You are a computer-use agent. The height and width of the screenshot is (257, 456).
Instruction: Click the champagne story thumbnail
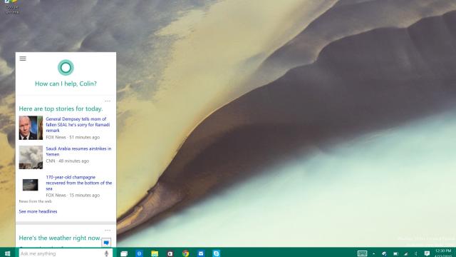click(30, 185)
